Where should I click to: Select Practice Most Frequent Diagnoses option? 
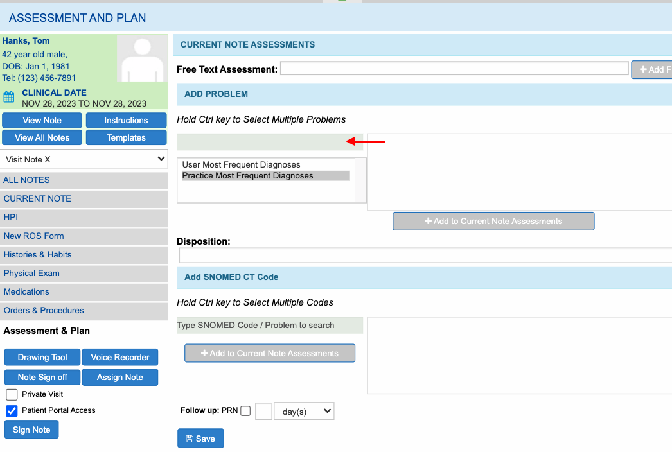click(247, 176)
